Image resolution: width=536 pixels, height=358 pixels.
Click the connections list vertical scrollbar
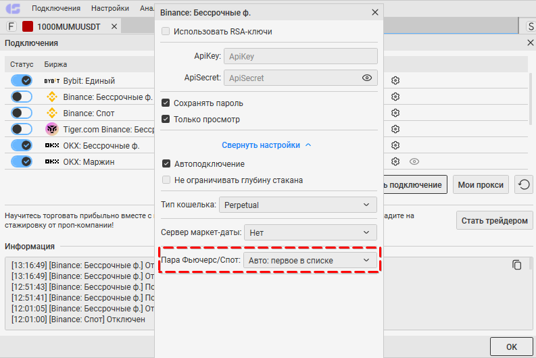[531, 99]
